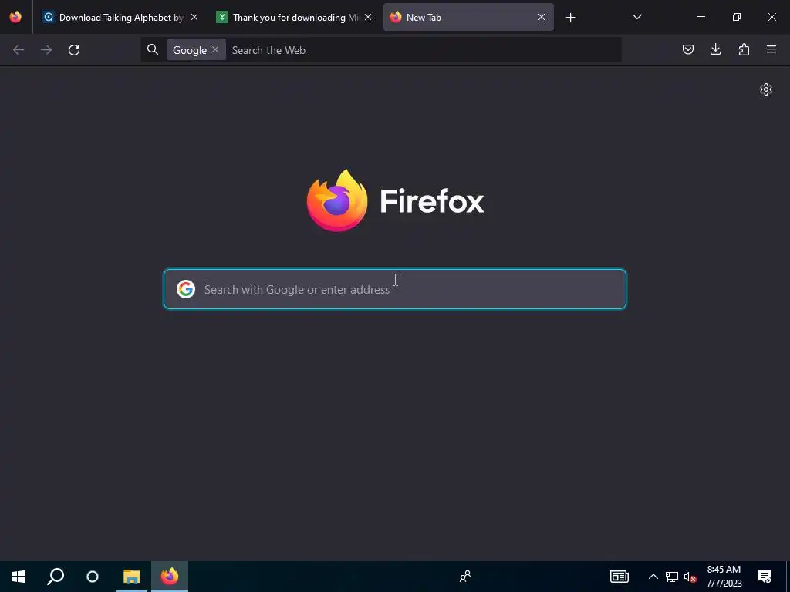This screenshot has width=790, height=592.
Task: Open the People taskbar icon
Action: 465,577
